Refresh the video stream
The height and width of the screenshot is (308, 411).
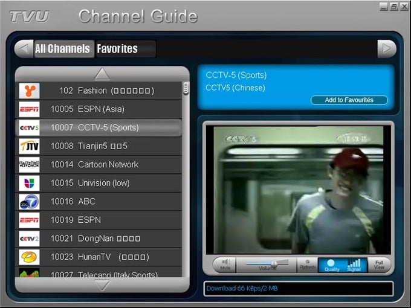click(307, 265)
